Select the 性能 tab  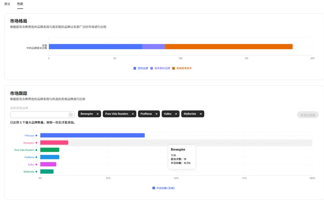click(20, 4)
